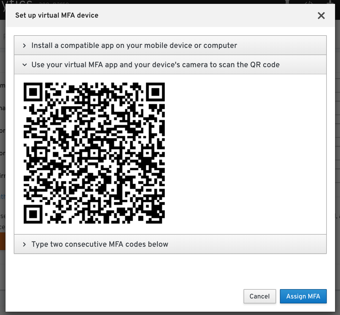
Task: Click the dimmed app logo text behind the dialog
Action: (17, 2)
